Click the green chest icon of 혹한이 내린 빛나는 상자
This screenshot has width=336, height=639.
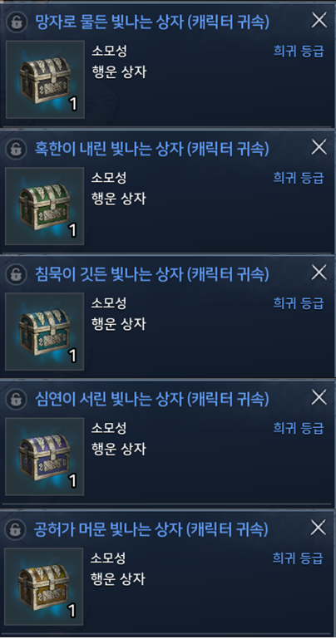tap(44, 206)
